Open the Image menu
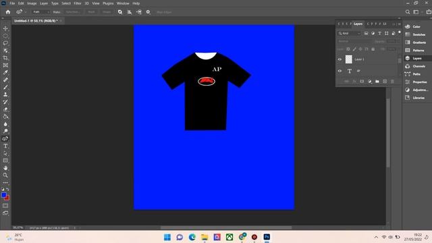This screenshot has width=432, height=243. [x=32, y=3]
